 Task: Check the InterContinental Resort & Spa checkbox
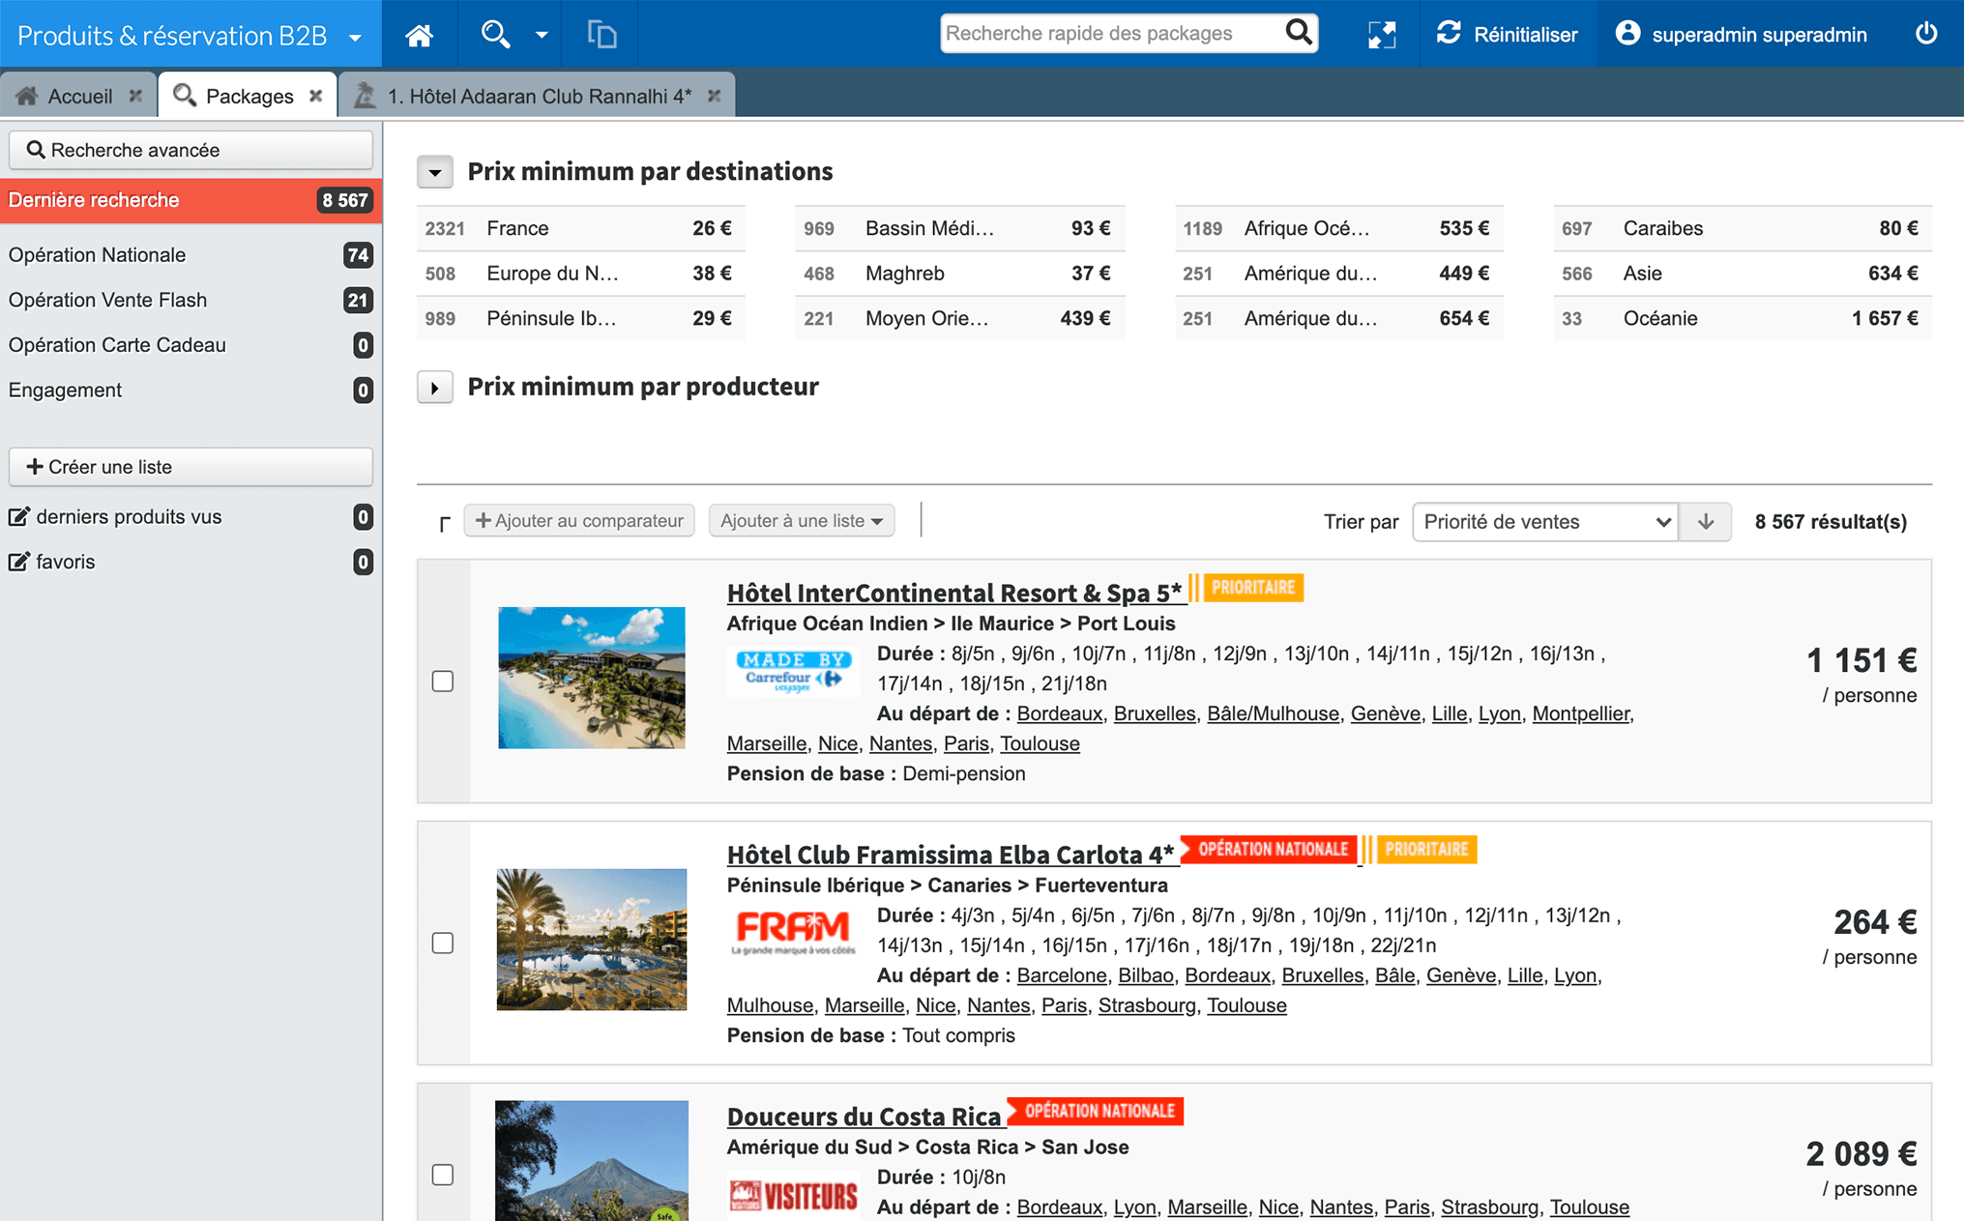click(443, 681)
